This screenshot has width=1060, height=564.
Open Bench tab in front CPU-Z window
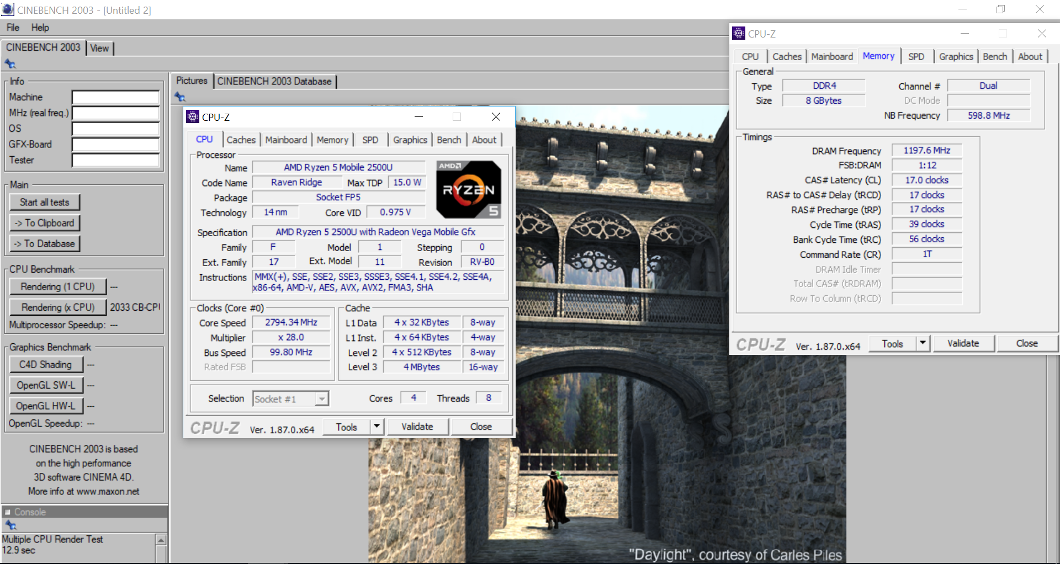pos(449,140)
